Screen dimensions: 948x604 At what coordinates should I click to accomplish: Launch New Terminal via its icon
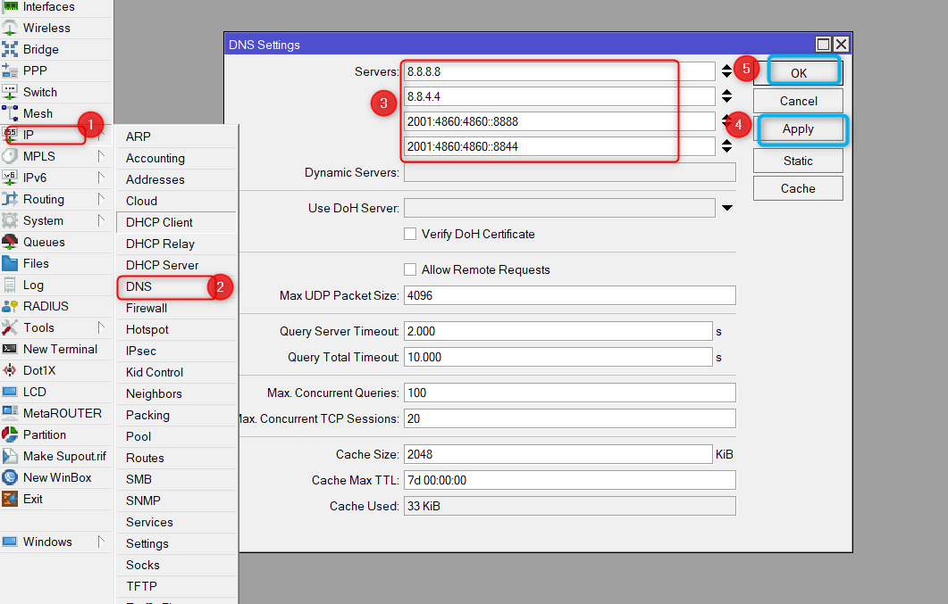tap(10, 349)
